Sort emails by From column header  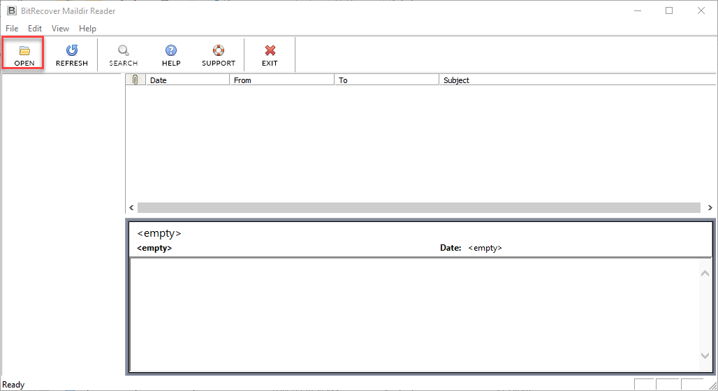click(282, 80)
